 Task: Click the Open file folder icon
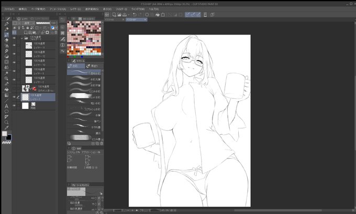[x=119, y=15]
